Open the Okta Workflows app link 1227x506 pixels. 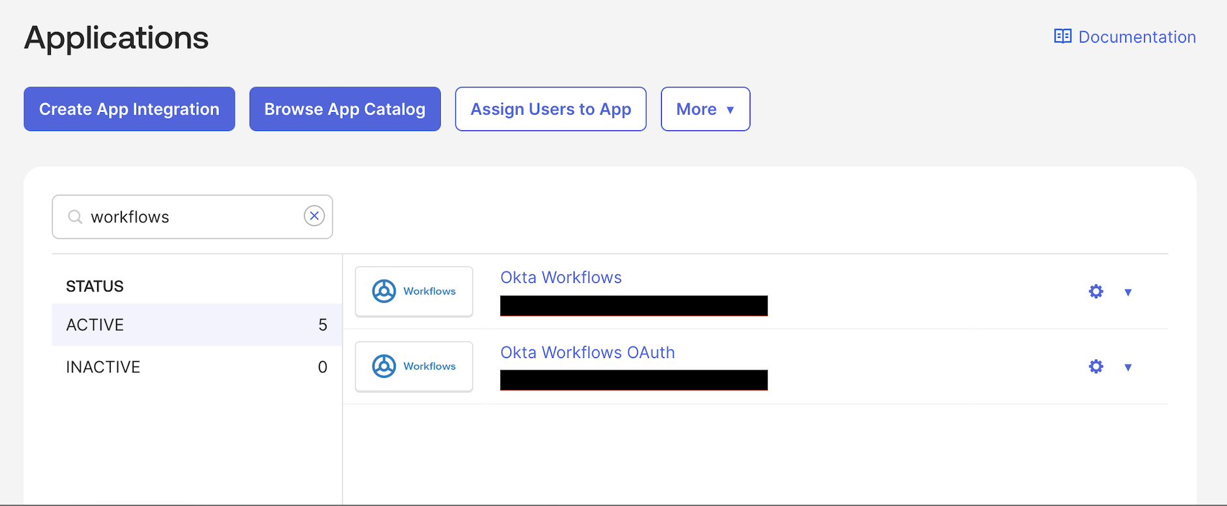(561, 277)
